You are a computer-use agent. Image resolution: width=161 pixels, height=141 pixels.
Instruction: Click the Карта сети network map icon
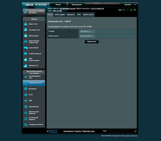coord(26,24)
